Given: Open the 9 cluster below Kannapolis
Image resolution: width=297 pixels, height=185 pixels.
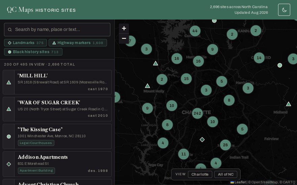Looking at the screenshot, I should 212,49.
